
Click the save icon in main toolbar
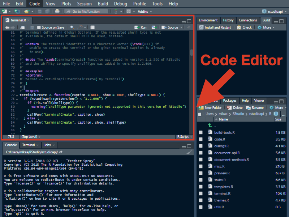coord(40,12)
